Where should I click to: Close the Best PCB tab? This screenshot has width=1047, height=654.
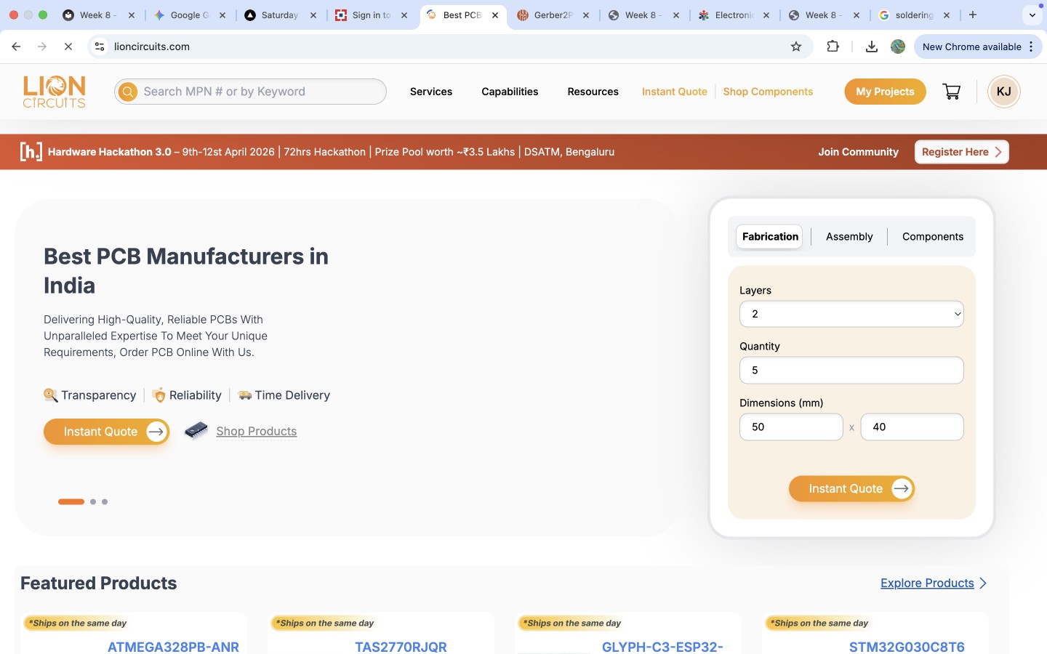pos(495,15)
